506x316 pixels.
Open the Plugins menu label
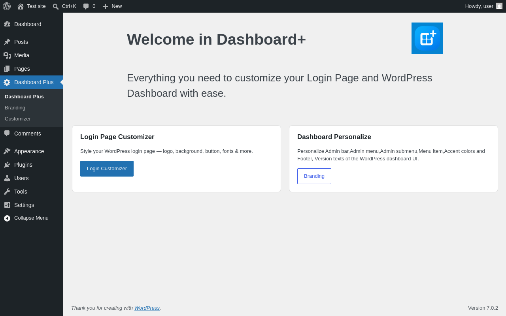tap(23, 165)
